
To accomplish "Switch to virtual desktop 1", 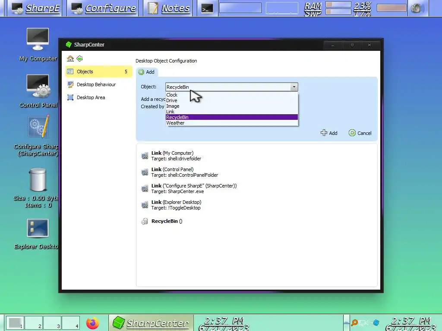I will pyautogui.click(x=15, y=323).
